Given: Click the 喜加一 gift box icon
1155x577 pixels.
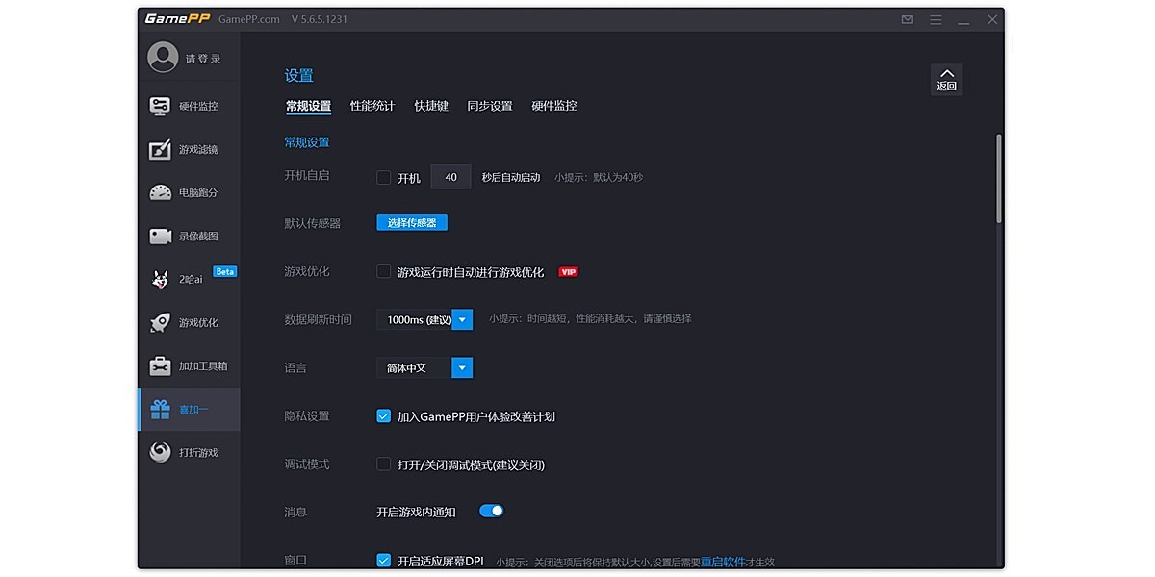Looking at the screenshot, I should pyautogui.click(x=160, y=410).
